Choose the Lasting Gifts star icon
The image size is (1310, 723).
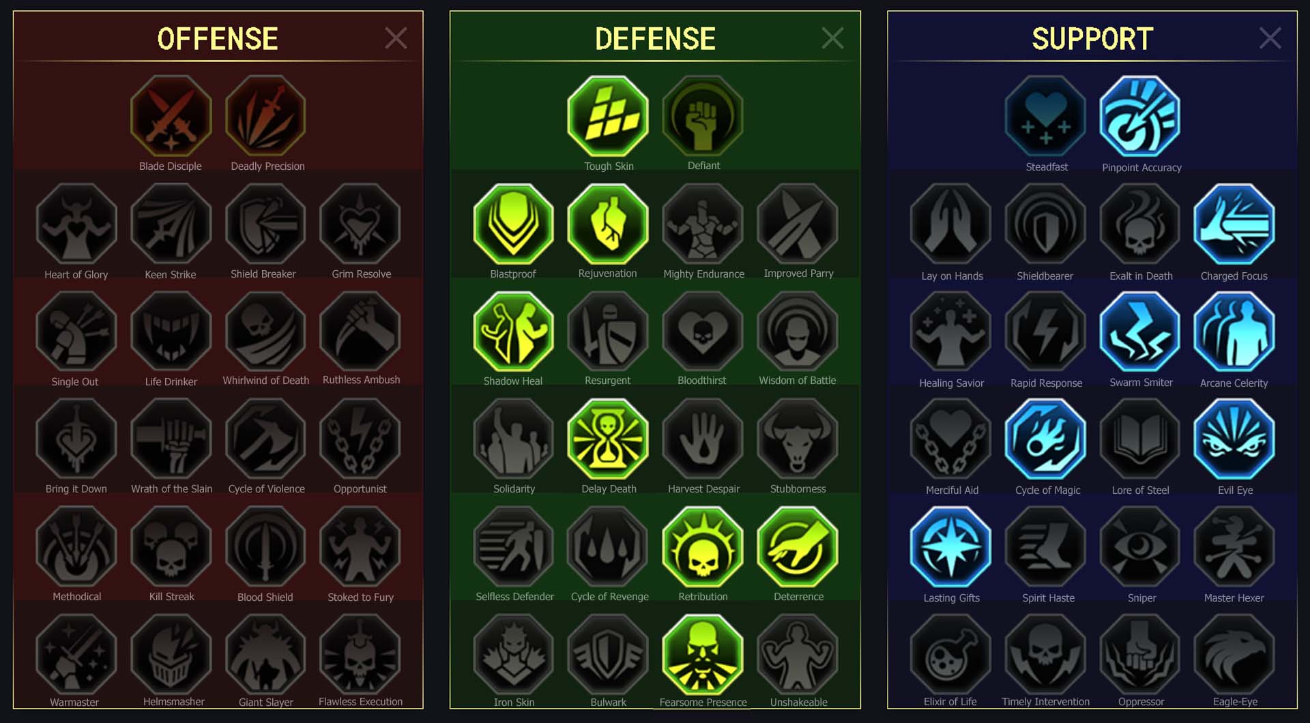click(950, 547)
